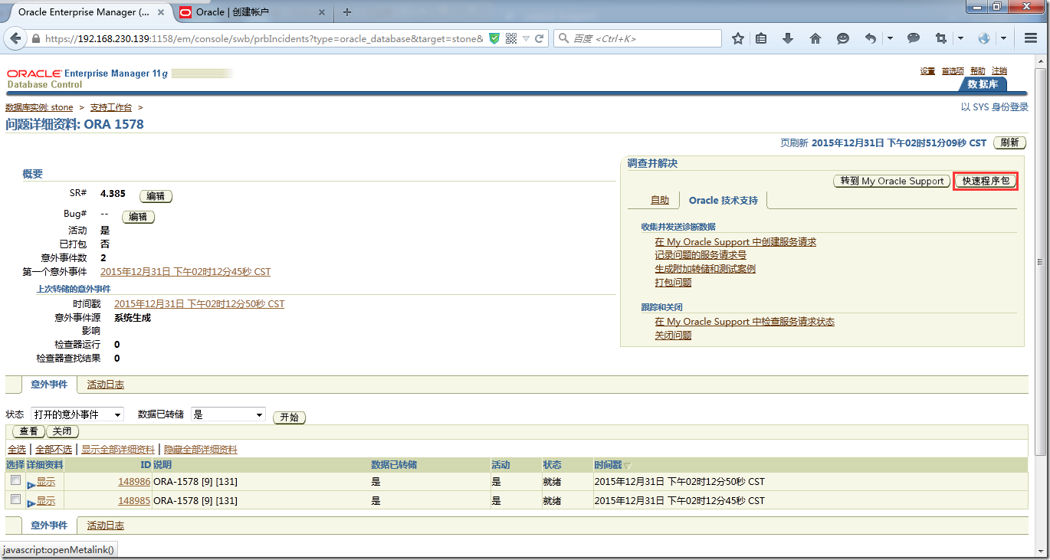Viewport: 1050px width, 560px height.
Task: Bookmark this page with the star icon
Action: [x=737, y=38]
